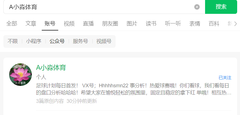The image size is (240, 115).
Task: Open the 朋友圈 tab
Action: pos(110,24)
